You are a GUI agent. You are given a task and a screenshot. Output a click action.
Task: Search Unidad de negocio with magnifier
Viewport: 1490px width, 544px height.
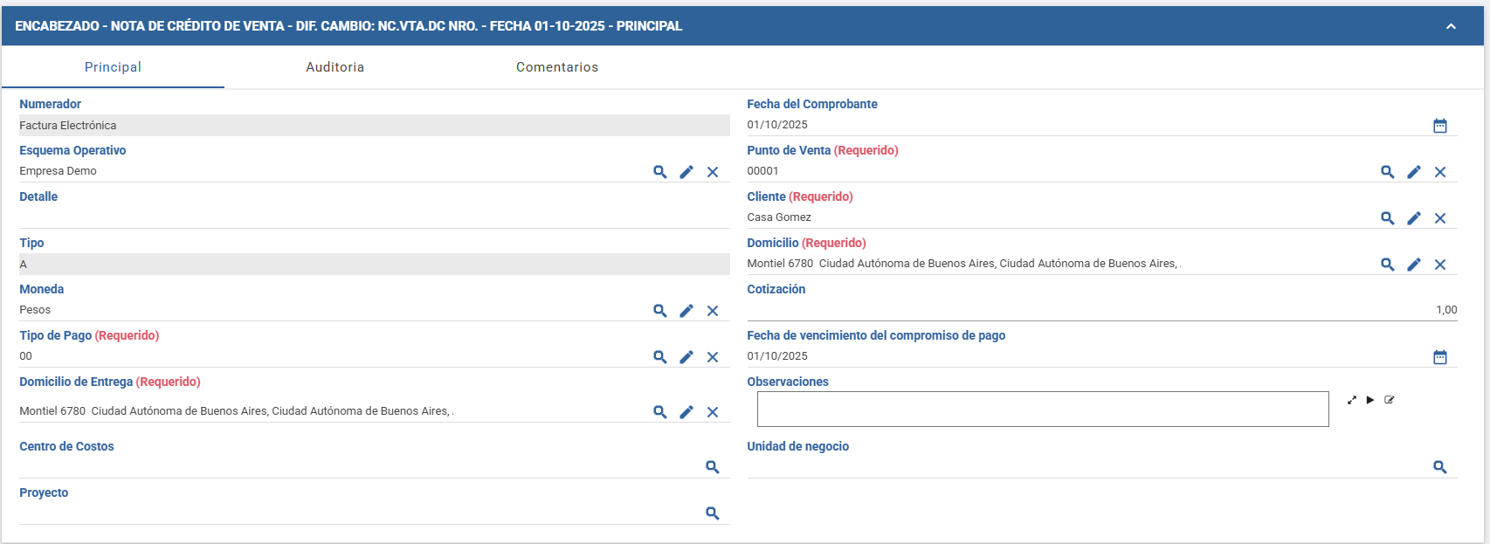coord(1440,467)
